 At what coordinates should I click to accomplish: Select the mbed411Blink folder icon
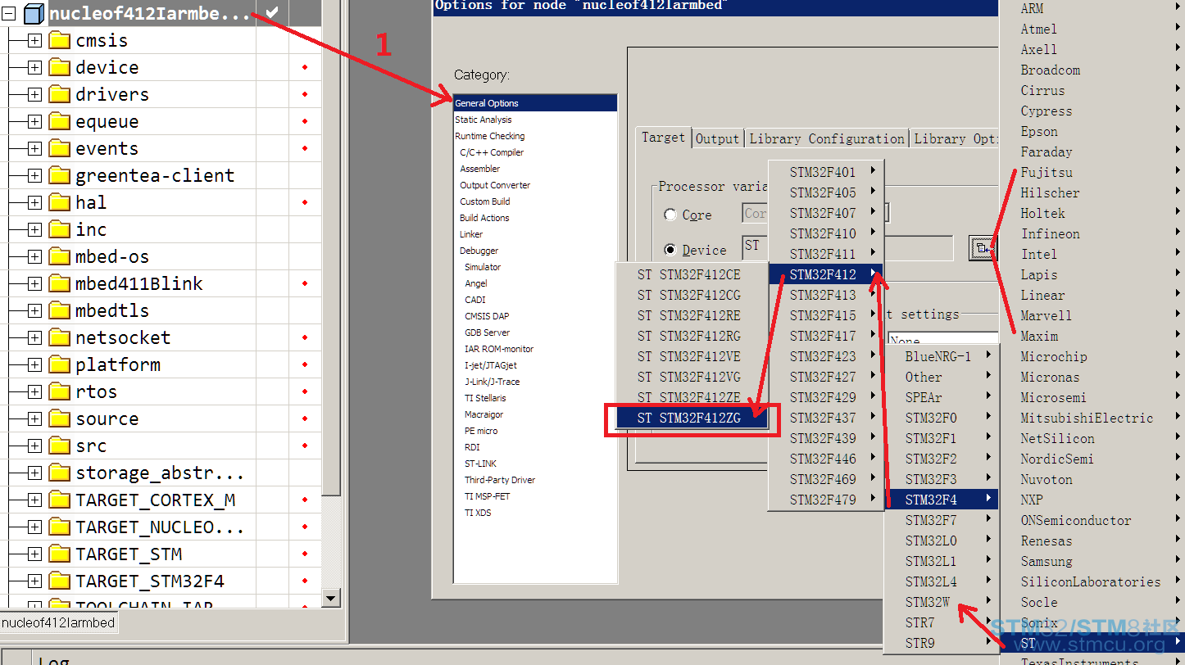tap(59, 283)
